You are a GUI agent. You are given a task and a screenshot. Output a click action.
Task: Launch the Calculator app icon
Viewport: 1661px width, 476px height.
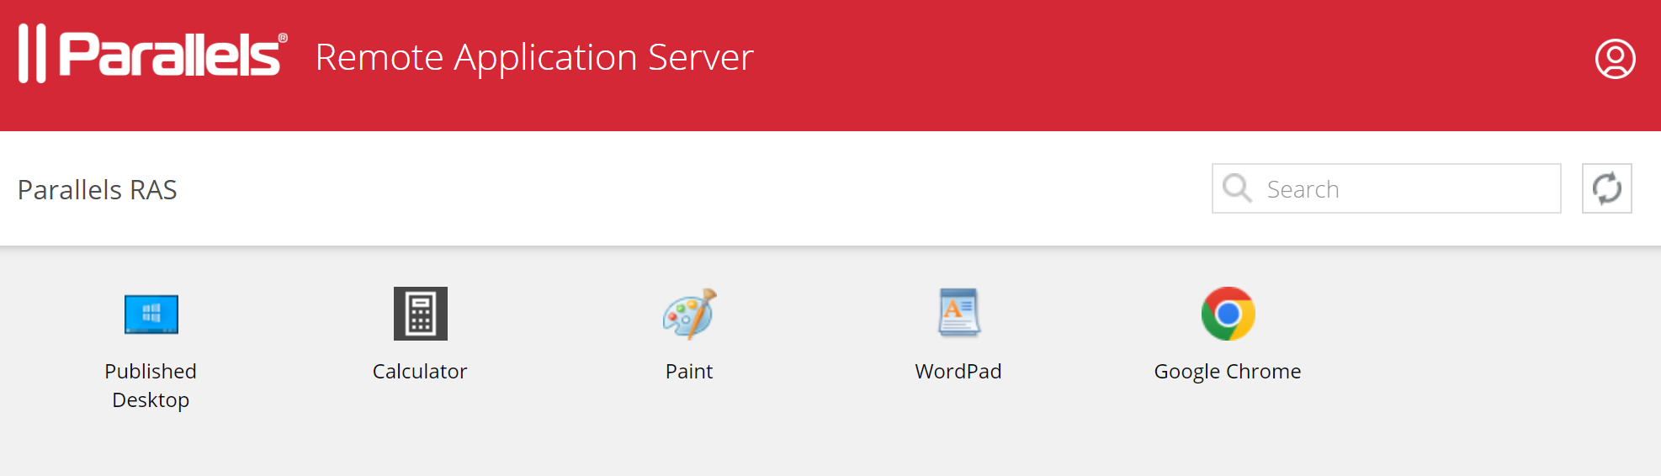[x=420, y=314]
